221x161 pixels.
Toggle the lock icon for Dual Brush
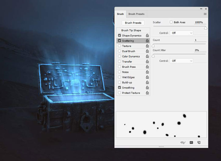pyautogui.click(x=147, y=51)
